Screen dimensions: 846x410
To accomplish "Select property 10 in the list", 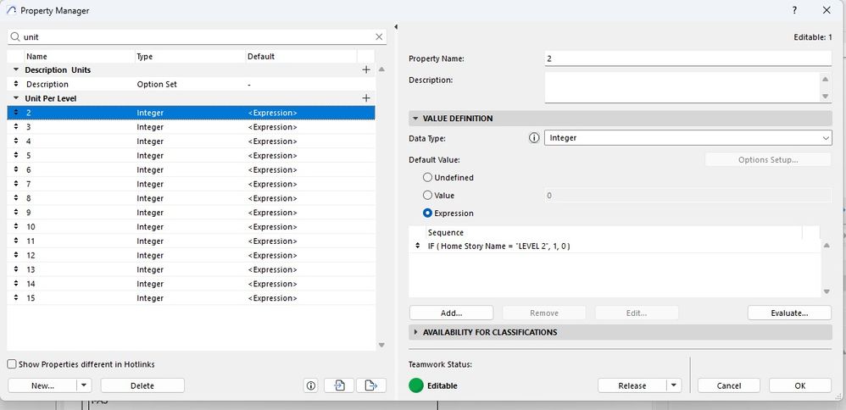I will tap(192, 226).
